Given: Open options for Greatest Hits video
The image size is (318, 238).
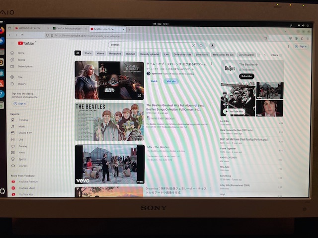Looking at the screenshot, I should pos(211,105).
